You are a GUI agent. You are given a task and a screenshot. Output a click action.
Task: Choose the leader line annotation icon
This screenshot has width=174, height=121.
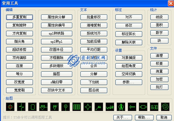(99, 107)
